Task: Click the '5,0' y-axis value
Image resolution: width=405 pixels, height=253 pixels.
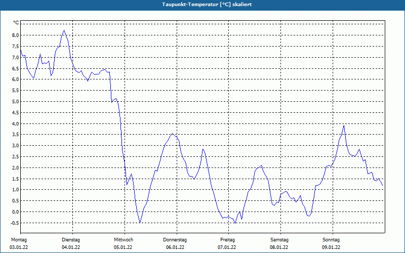Action: [16, 102]
